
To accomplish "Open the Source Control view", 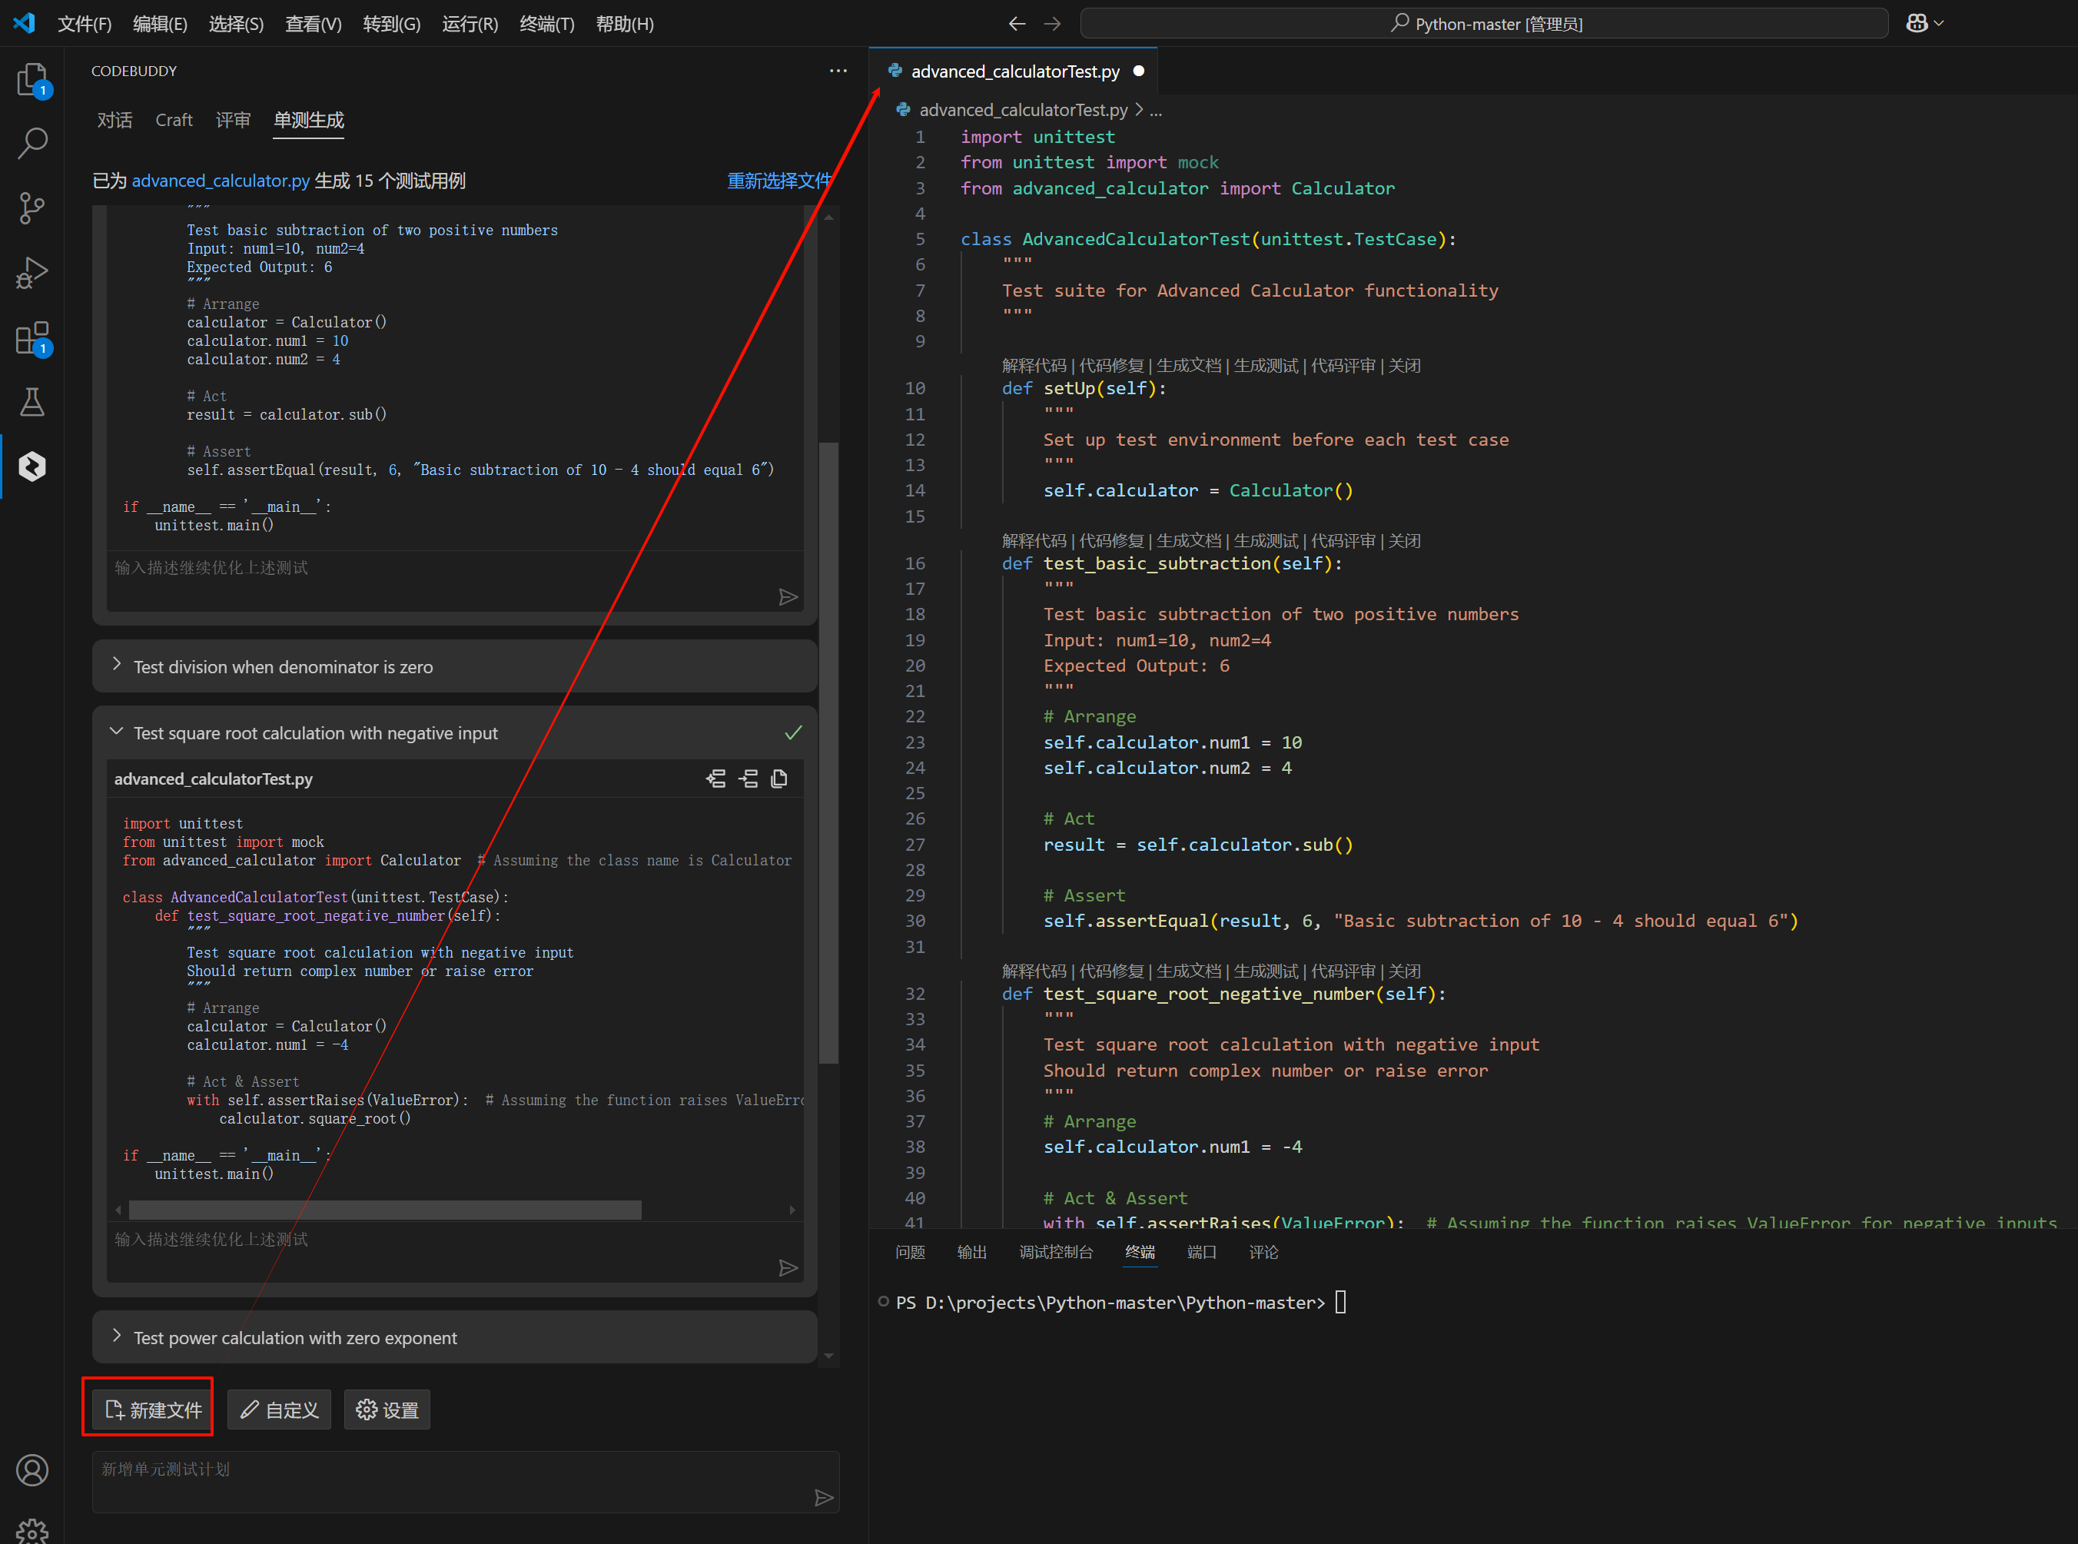I will (x=33, y=208).
